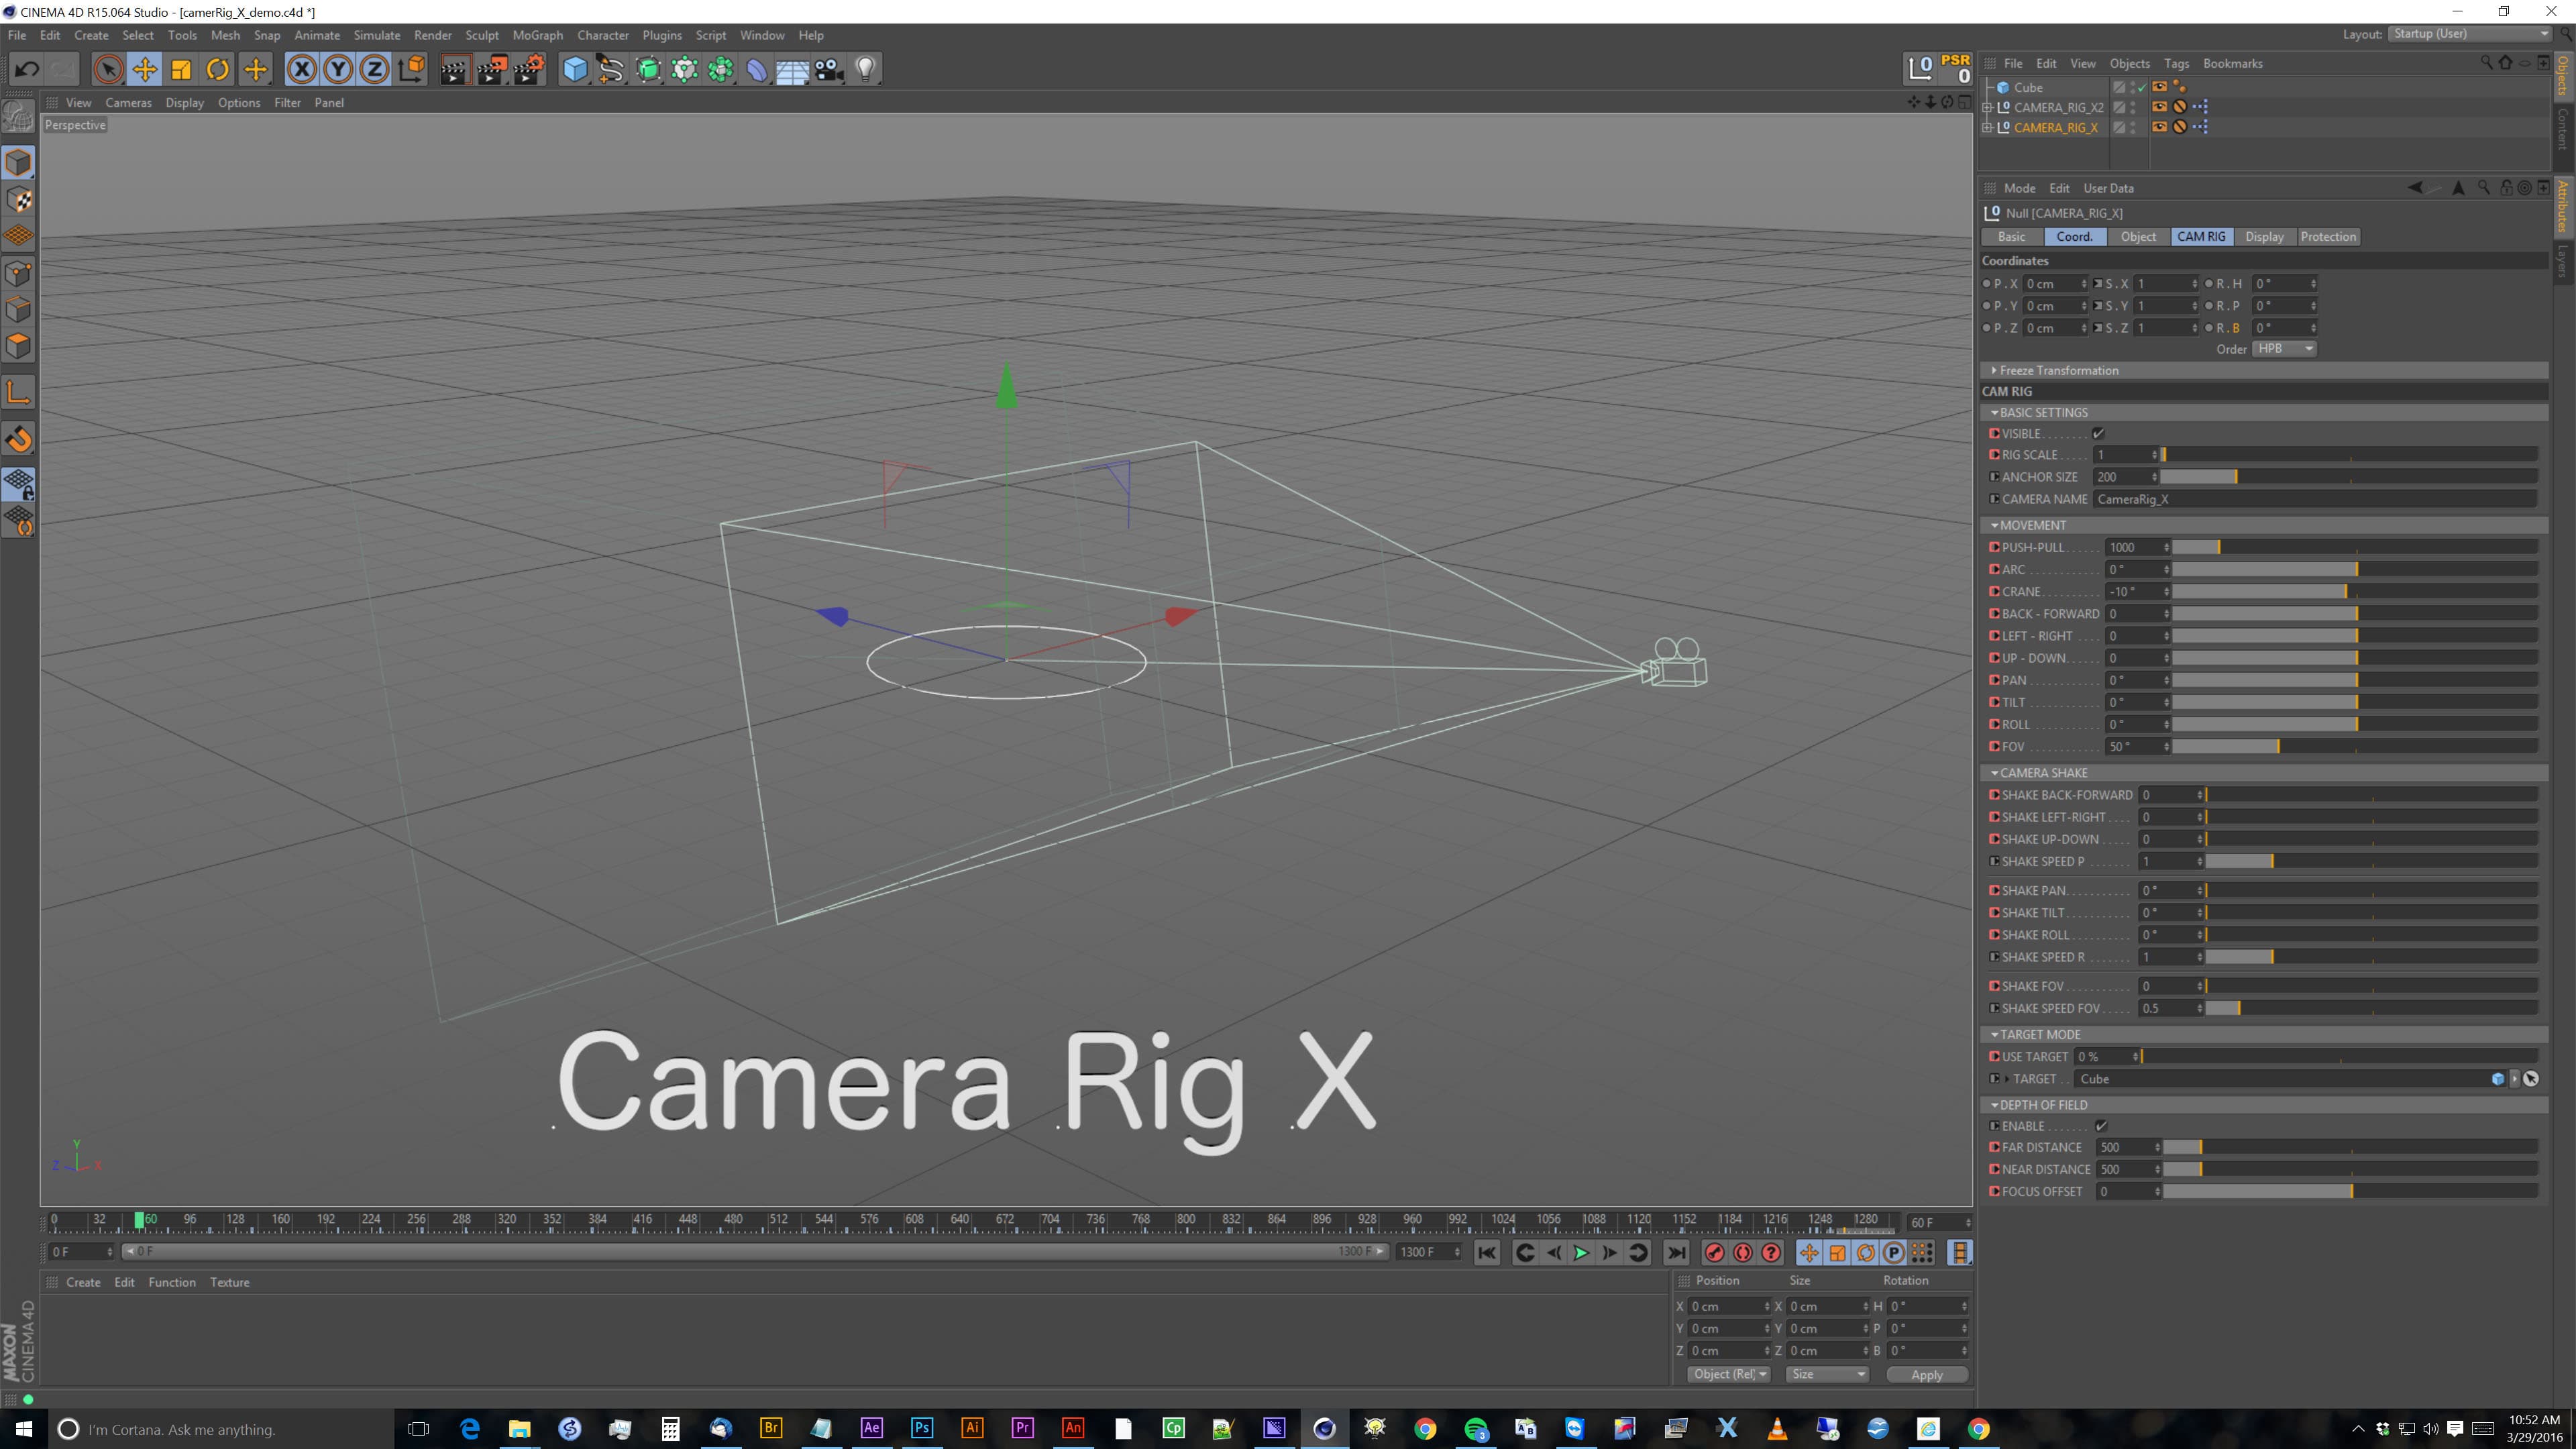Click CAMERA NAME text field
Image resolution: width=2576 pixels, height=1449 pixels.
(x=2315, y=499)
